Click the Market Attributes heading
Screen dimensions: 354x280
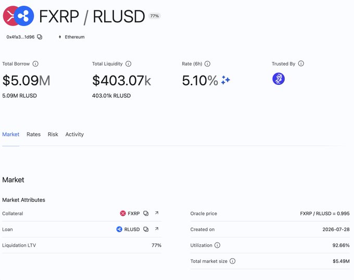24,200
